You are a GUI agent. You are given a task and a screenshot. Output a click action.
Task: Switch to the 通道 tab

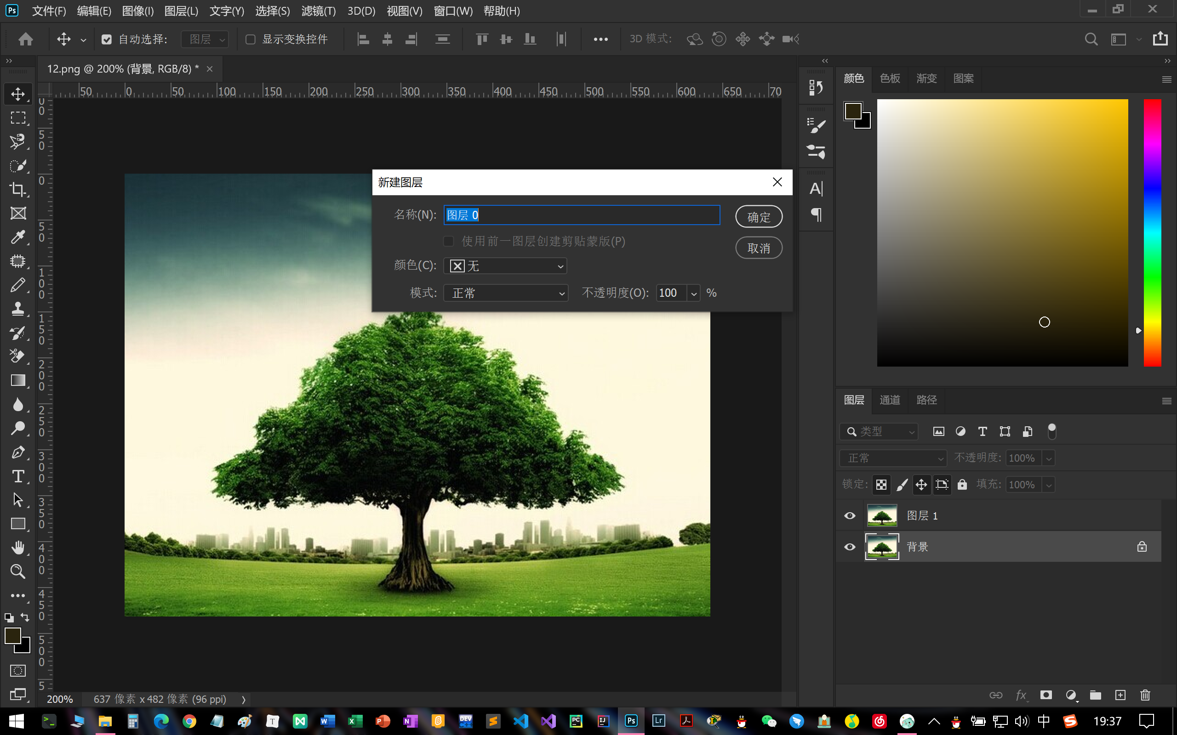[891, 400]
